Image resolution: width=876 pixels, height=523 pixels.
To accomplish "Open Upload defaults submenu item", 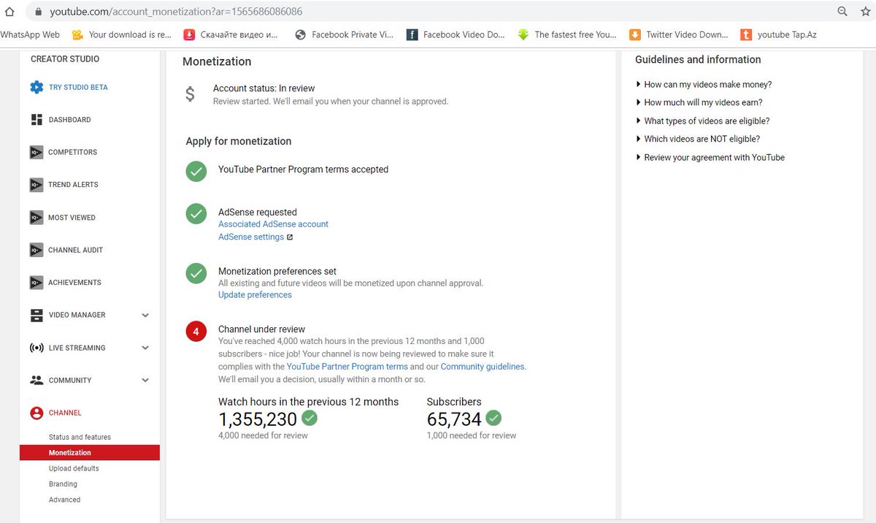I will [74, 468].
